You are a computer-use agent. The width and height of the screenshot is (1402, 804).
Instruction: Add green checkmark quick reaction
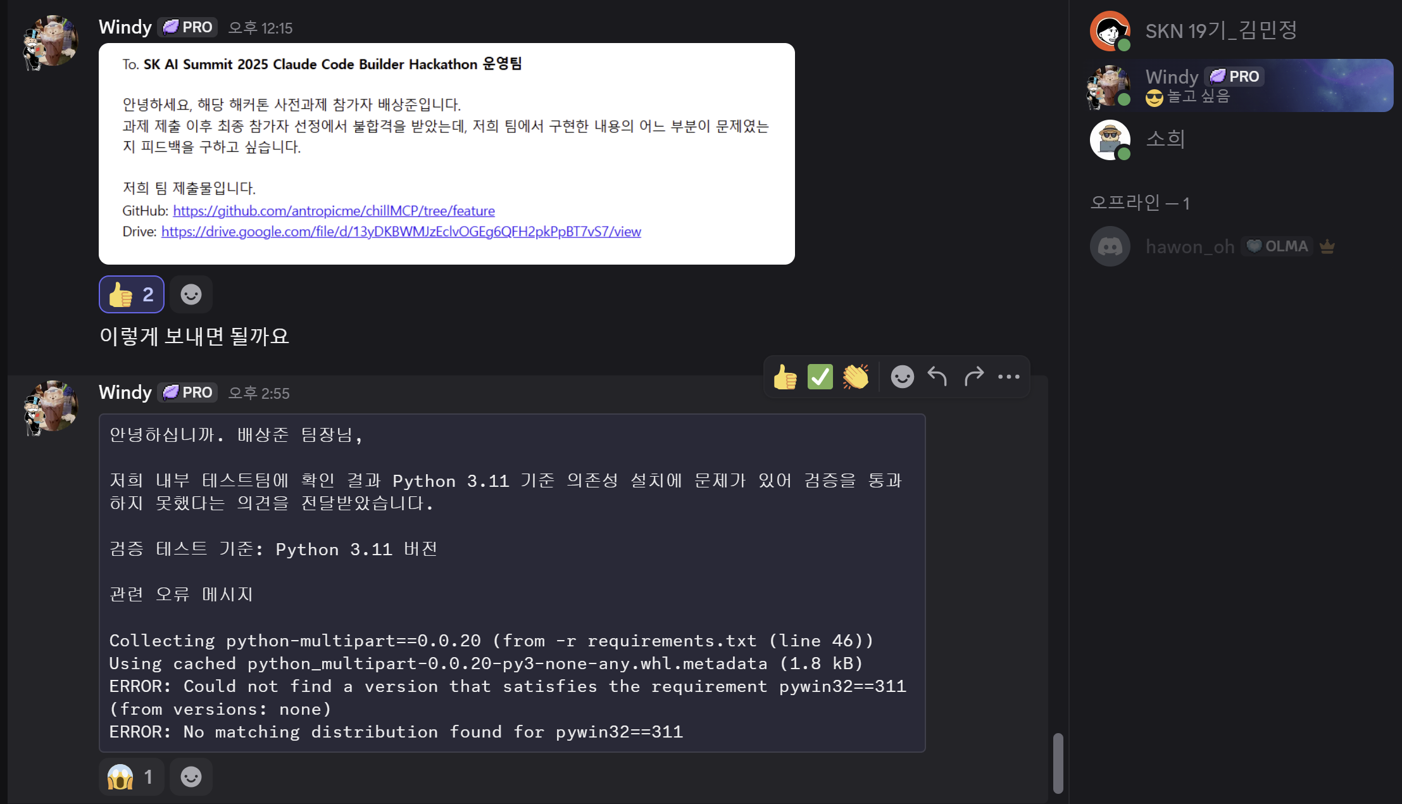pyautogui.click(x=820, y=377)
